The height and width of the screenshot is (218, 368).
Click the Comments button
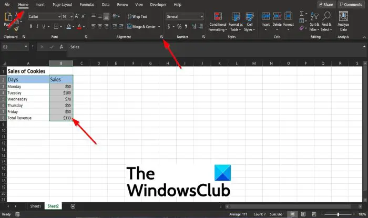(x=351, y=4)
